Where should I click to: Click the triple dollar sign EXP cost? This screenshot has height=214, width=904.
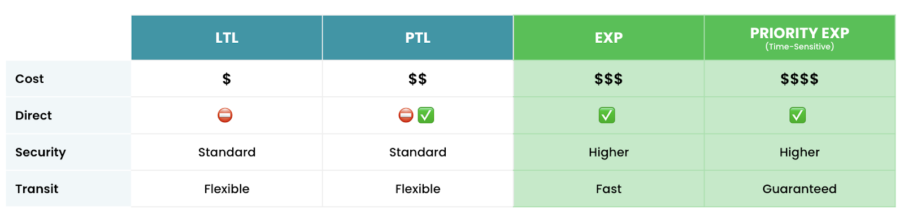tap(609, 79)
